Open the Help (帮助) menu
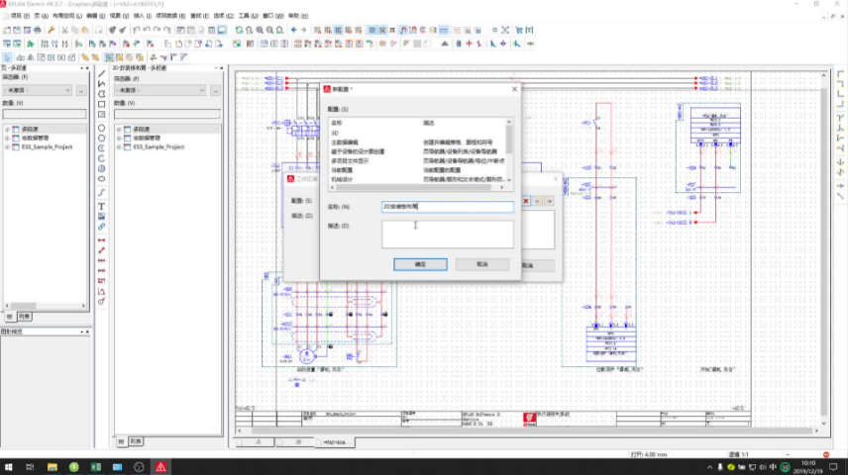Screen dimensions: 848x475 (298, 16)
